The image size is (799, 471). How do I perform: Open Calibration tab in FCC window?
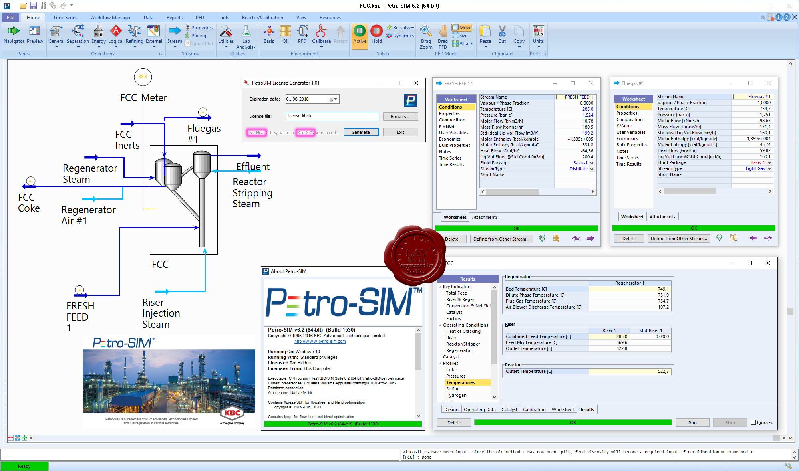coord(534,410)
